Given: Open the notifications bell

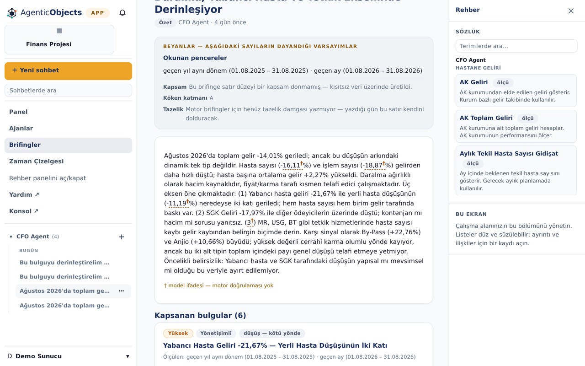Looking at the screenshot, I should 122,13.
